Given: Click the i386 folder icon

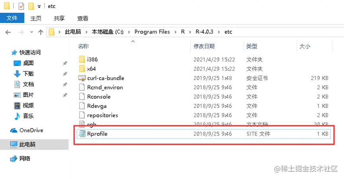Looking at the screenshot, I should [x=82, y=59].
